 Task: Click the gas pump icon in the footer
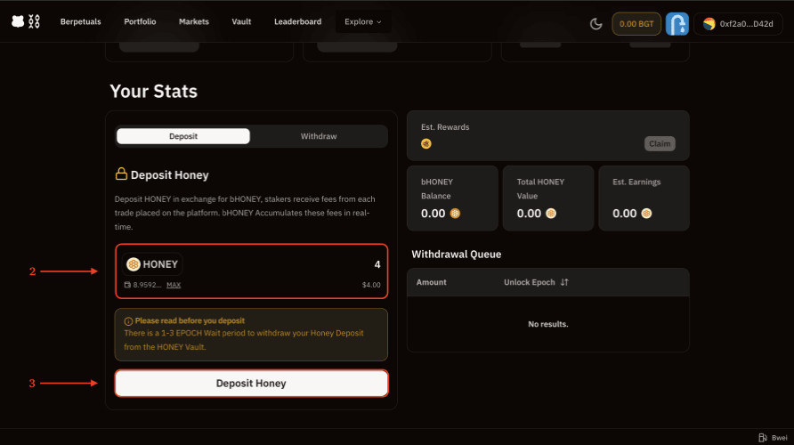pos(763,437)
